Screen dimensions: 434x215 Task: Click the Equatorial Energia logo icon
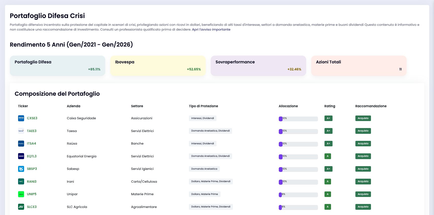pyautogui.click(x=21, y=156)
